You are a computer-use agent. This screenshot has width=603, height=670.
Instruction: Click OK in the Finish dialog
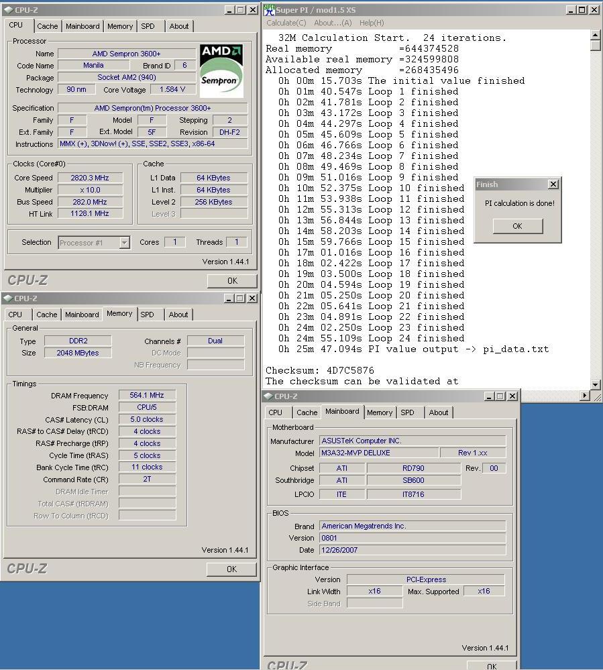[518, 226]
